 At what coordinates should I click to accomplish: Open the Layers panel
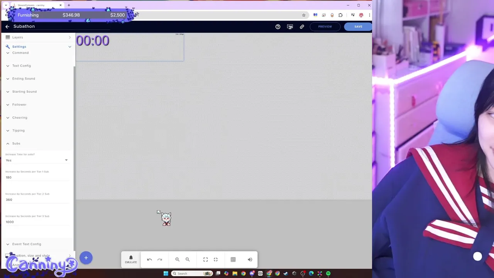point(37,37)
